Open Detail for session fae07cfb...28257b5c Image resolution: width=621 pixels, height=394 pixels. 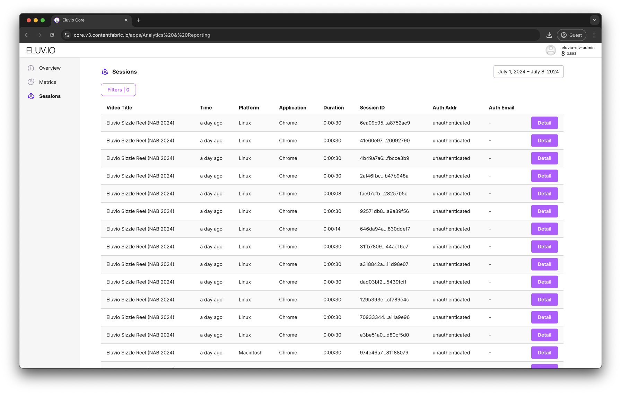[x=544, y=194]
